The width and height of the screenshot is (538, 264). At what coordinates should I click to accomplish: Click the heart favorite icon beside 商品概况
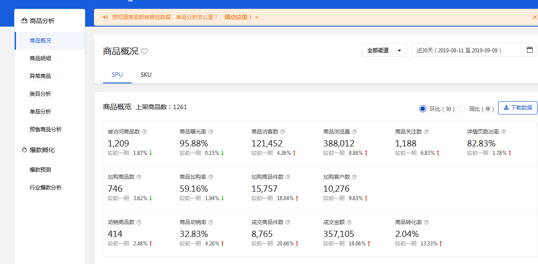[x=144, y=51]
